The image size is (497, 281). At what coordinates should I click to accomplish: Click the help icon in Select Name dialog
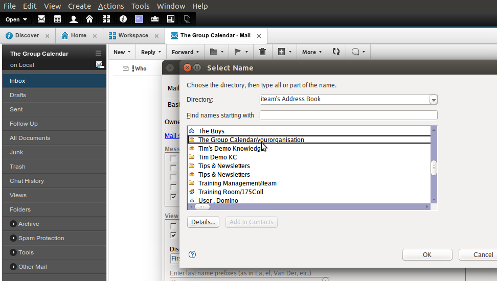pyautogui.click(x=192, y=254)
